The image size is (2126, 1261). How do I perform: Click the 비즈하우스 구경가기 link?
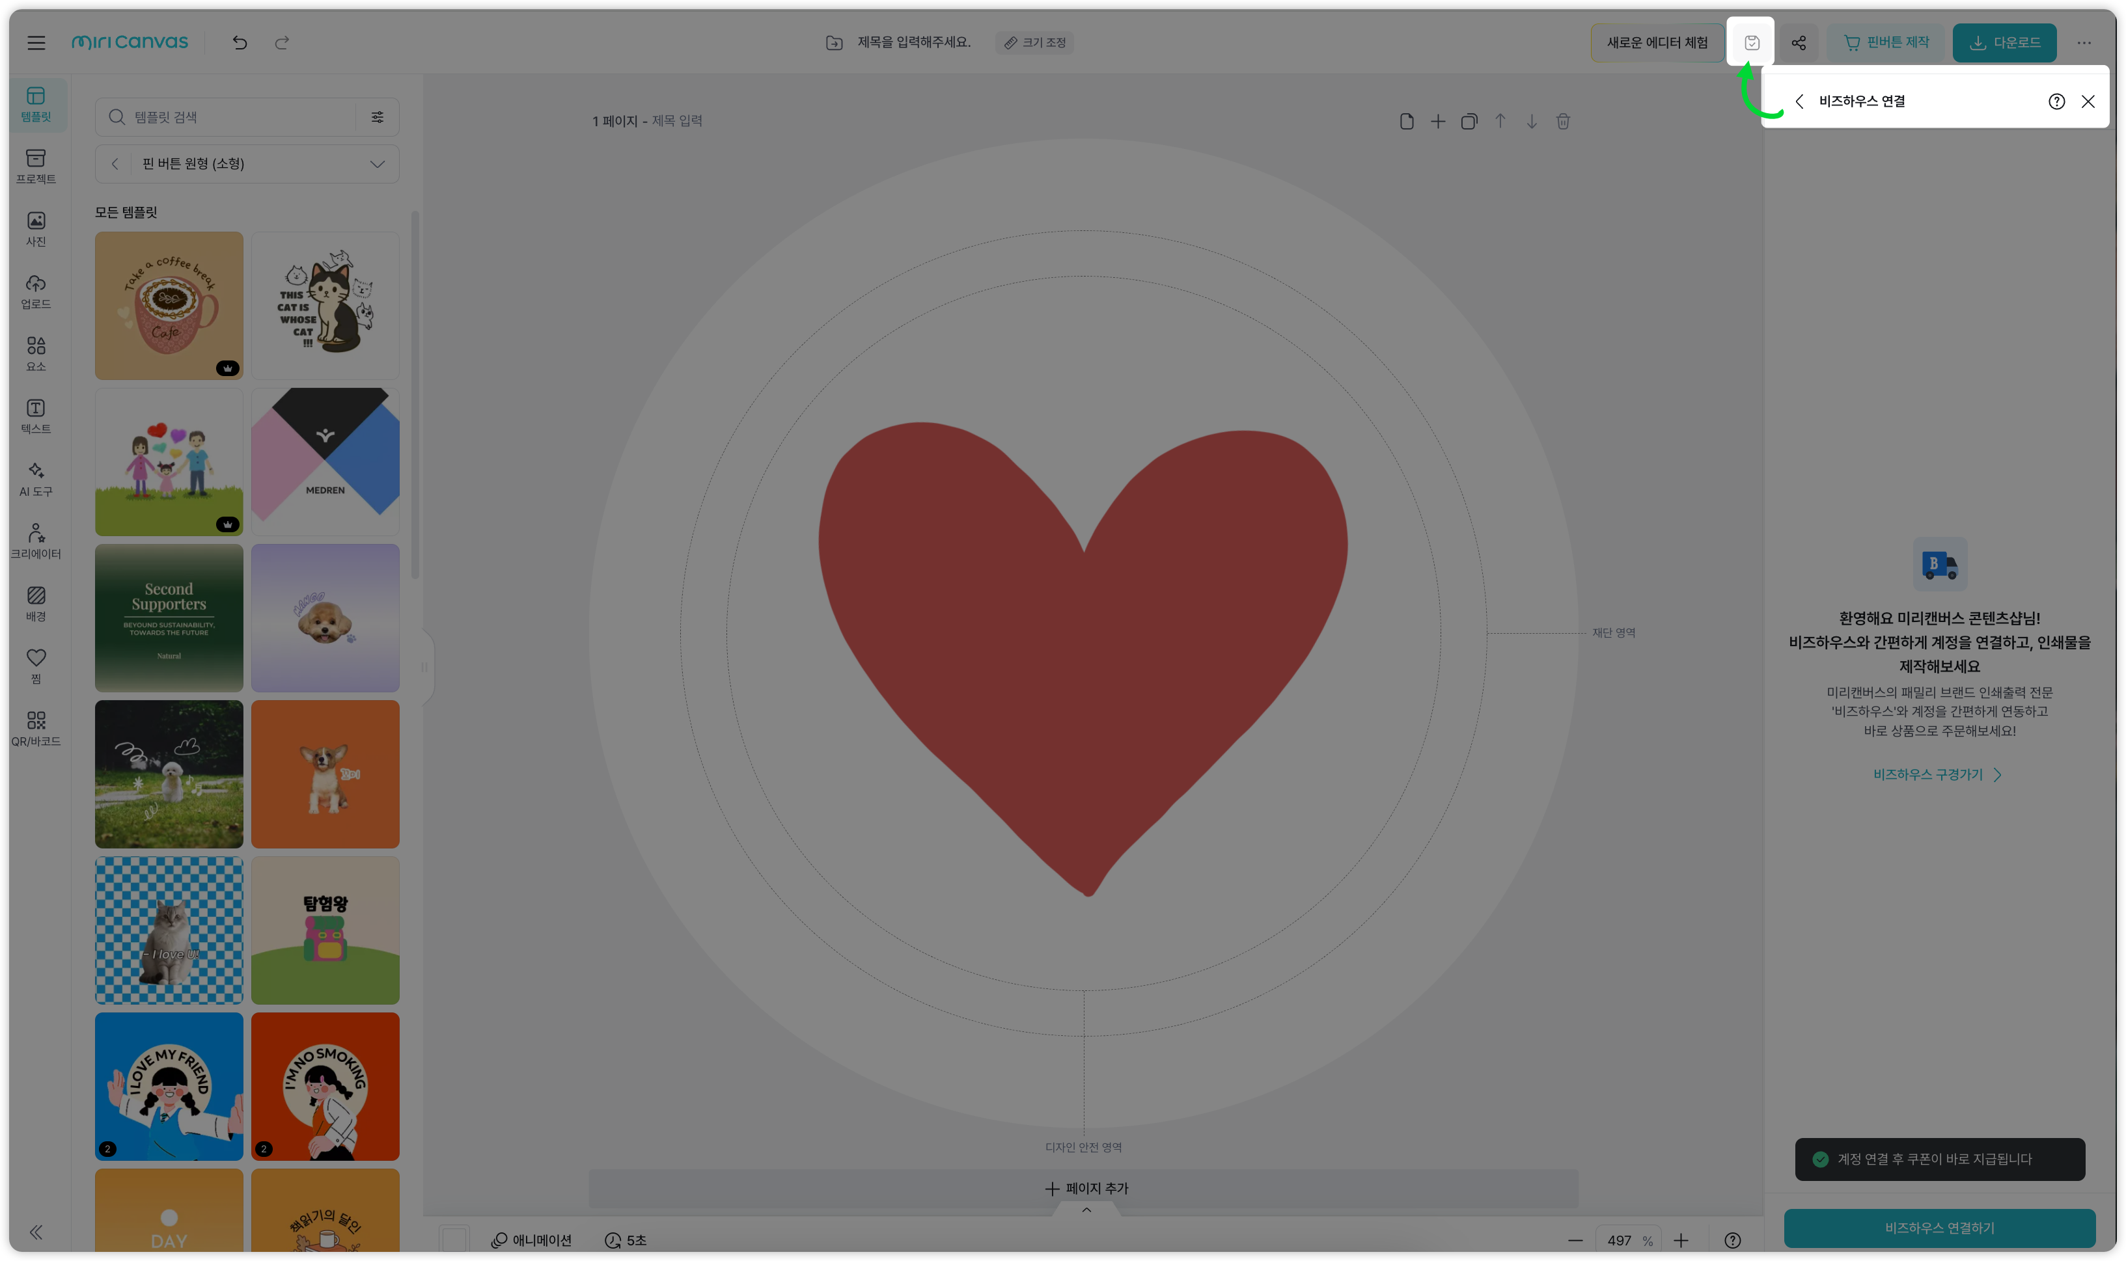coord(1929,774)
